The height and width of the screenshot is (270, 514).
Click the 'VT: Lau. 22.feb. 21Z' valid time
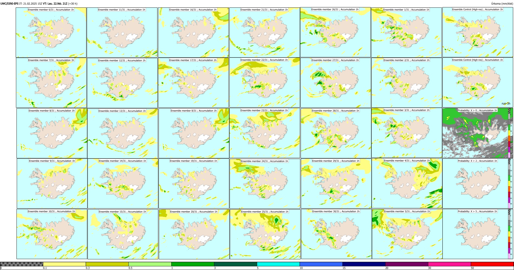pyautogui.click(x=55, y=4)
